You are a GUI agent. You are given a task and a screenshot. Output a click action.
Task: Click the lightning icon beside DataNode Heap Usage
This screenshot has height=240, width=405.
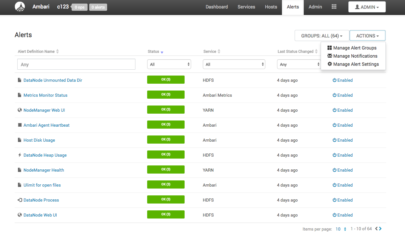click(19, 155)
